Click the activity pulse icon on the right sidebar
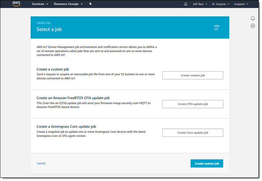Screen dimensions: 262x181 [x=253, y=26]
